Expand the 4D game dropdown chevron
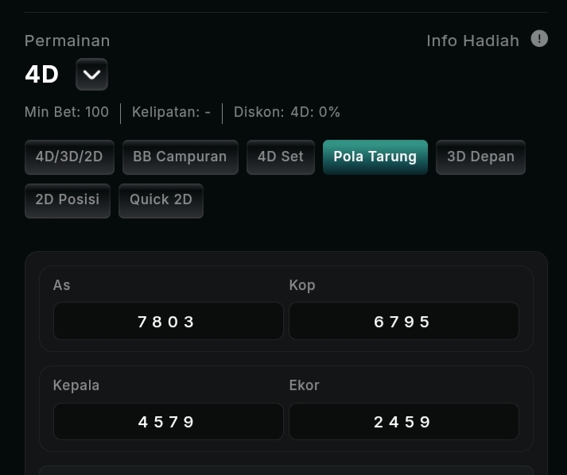The height and width of the screenshot is (475, 567). [91, 75]
